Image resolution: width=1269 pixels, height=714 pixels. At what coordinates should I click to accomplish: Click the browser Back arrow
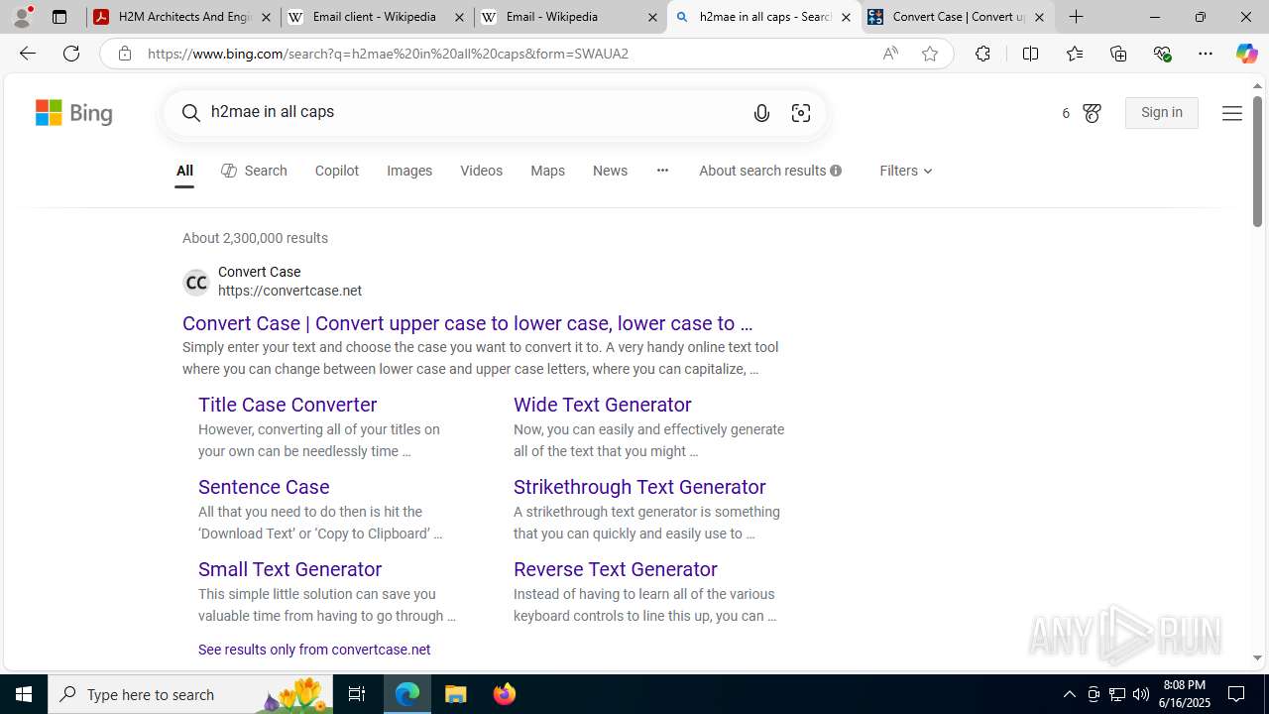pyautogui.click(x=27, y=54)
